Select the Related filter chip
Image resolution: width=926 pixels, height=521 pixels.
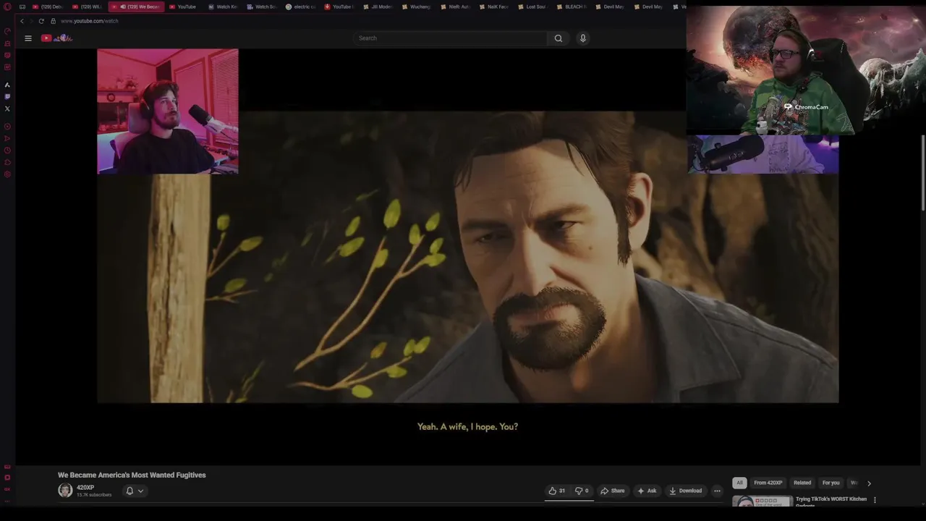click(802, 483)
